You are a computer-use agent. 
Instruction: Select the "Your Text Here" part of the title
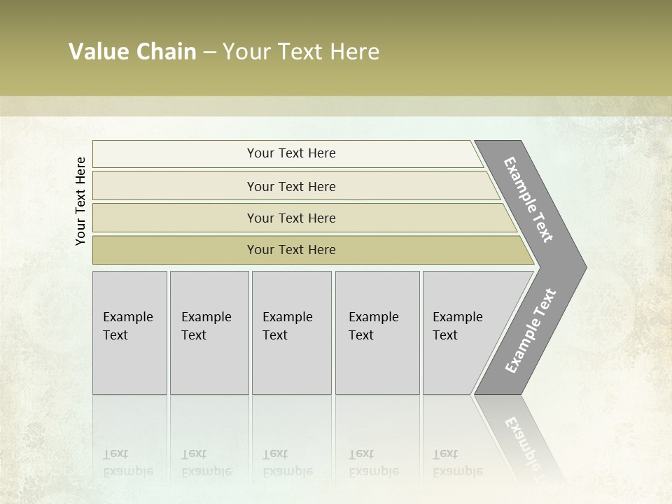301,52
